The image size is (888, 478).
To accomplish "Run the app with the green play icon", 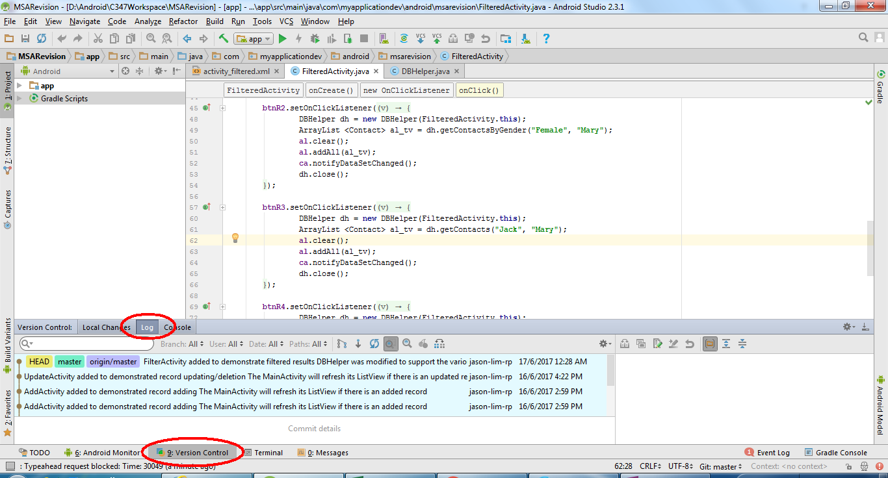I will 282,39.
